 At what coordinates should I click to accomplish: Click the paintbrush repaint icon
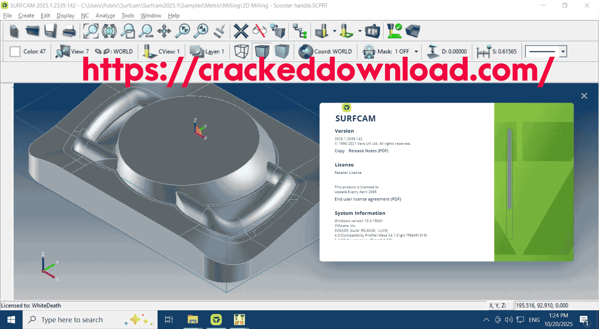coord(220,31)
